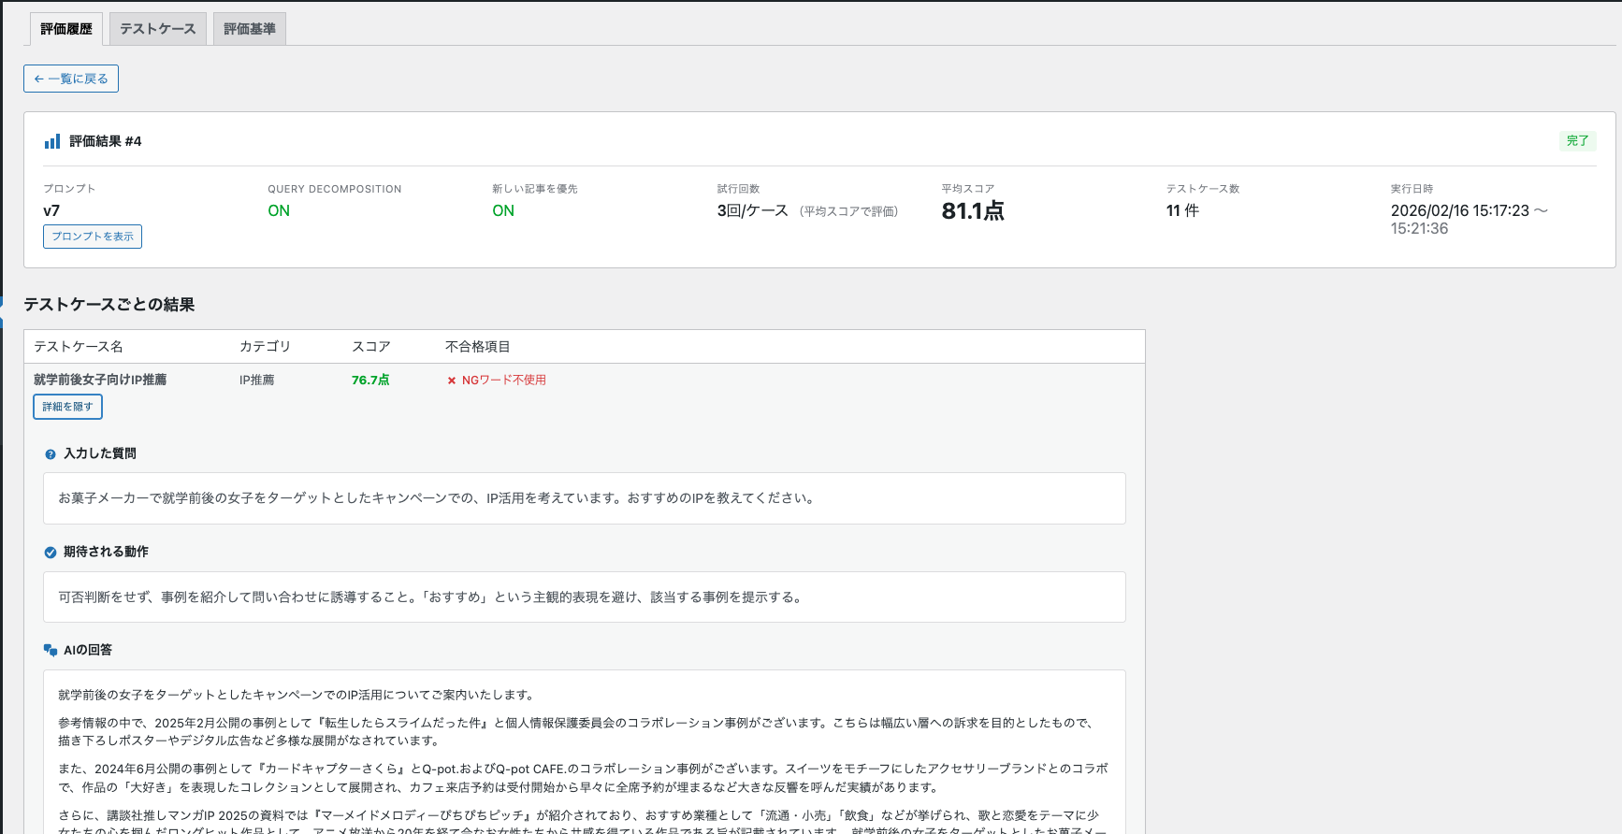Viewport: 1622px width, 834px height.
Task: Collapse details with 詳細を隠す button
Action: (x=67, y=407)
